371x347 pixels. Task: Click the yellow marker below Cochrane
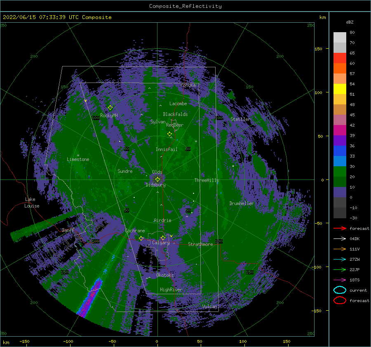point(141,238)
